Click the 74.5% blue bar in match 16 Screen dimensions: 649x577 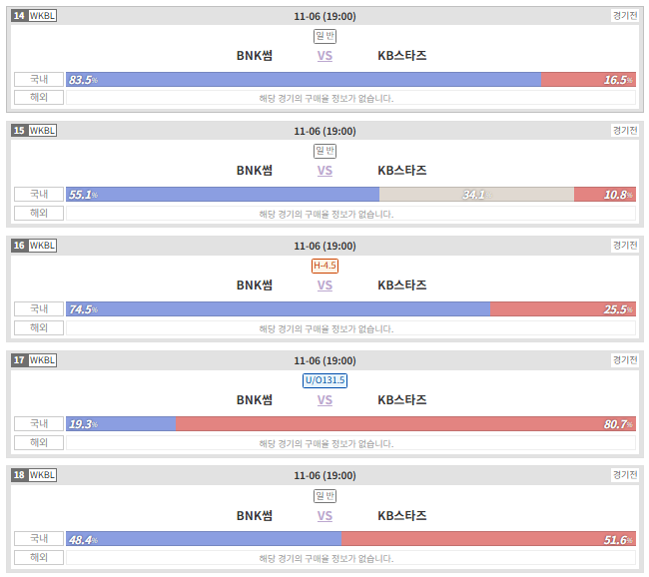(x=279, y=309)
